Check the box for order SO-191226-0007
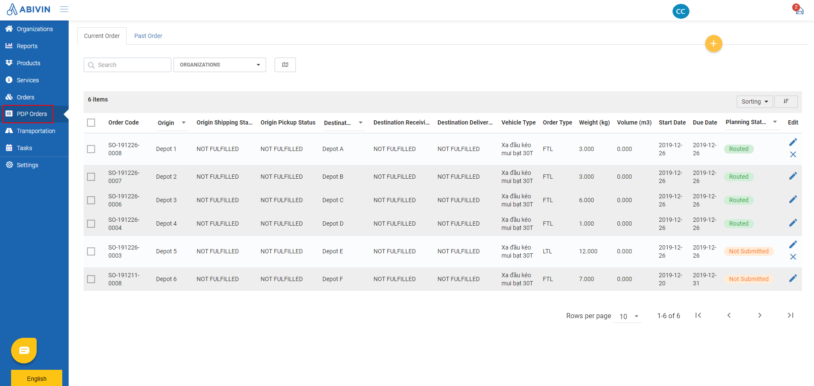 coord(91,177)
